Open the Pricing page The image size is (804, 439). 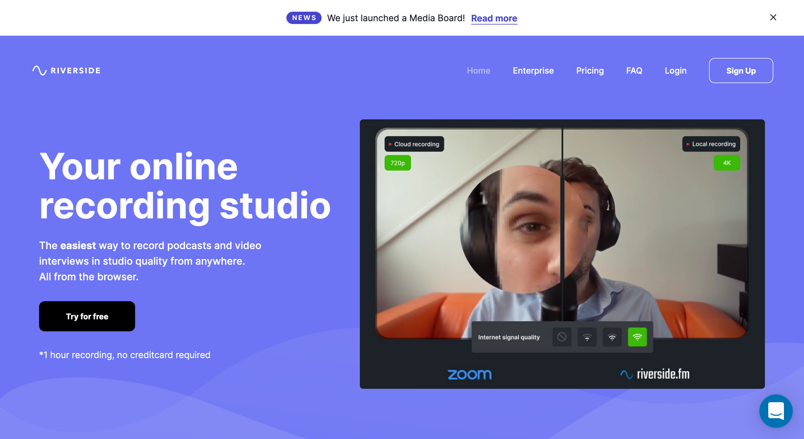[590, 71]
